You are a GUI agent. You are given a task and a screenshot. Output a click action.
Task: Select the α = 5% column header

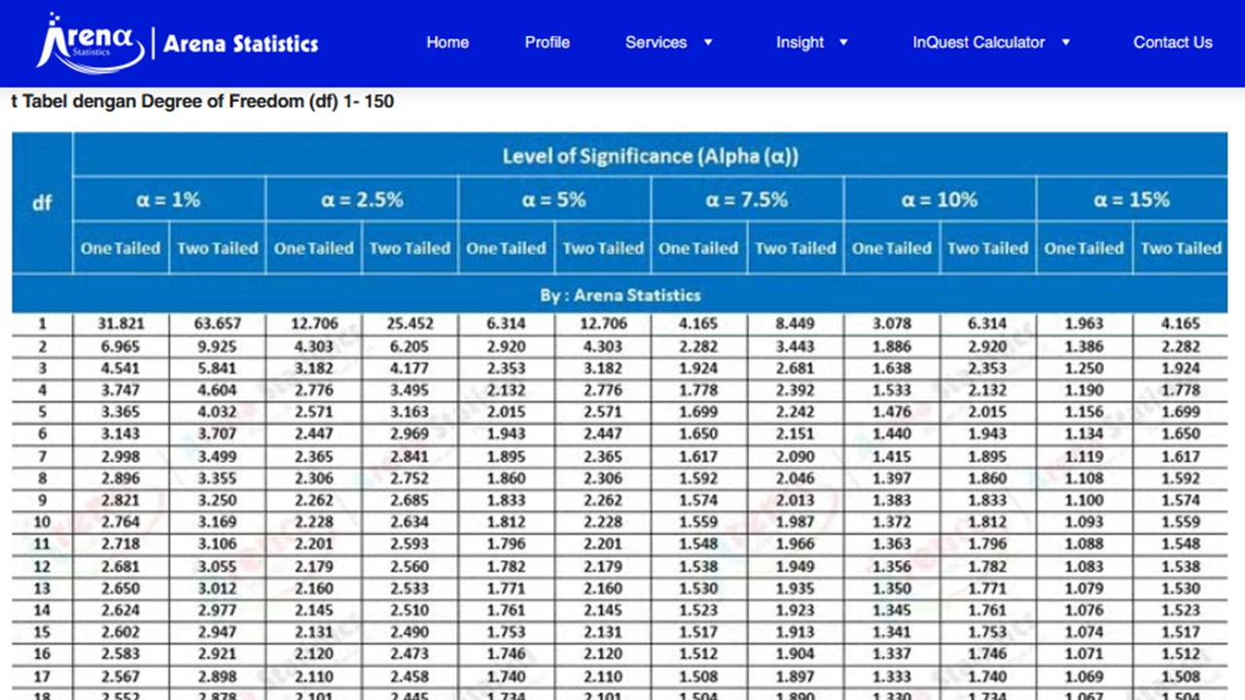point(553,200)
